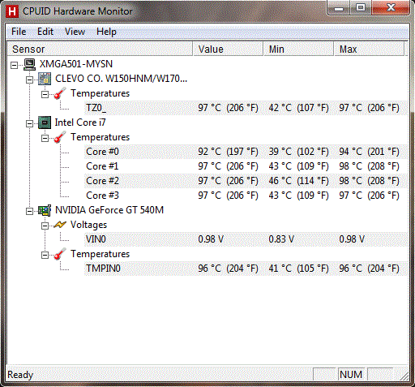Click Core #2 min 46 °C (114 °F)

click(x=298, y=181)
